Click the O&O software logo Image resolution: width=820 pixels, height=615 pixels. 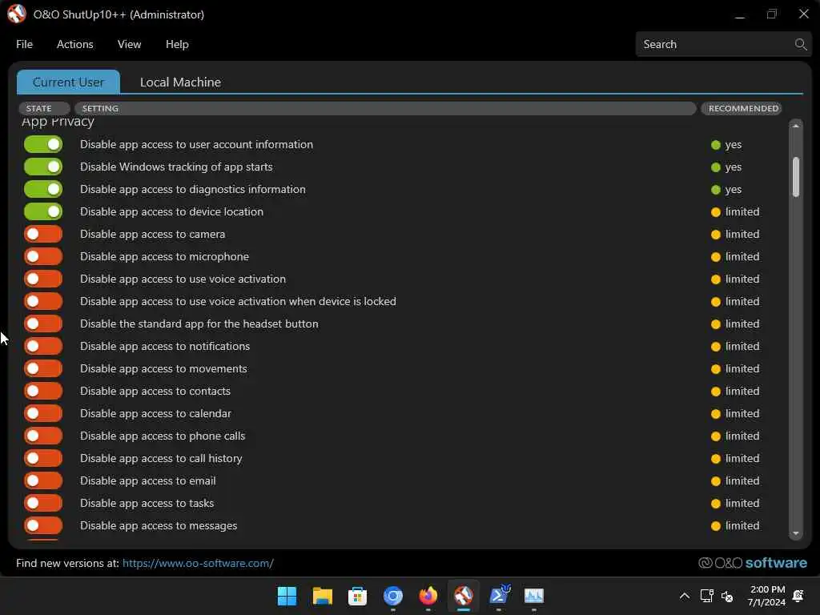point(753,563)
